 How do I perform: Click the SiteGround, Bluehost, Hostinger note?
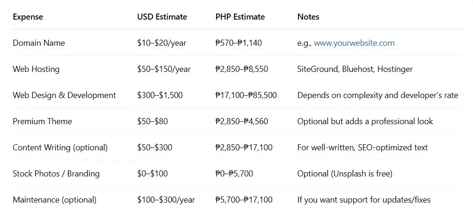coord(355,69)
